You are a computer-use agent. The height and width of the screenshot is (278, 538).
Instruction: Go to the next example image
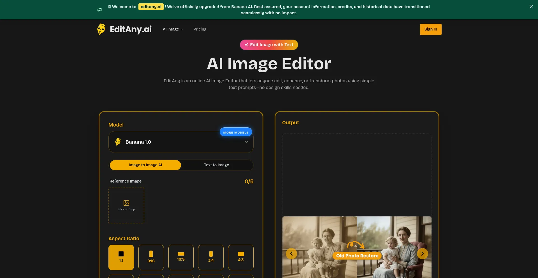(x=422, y=254)
